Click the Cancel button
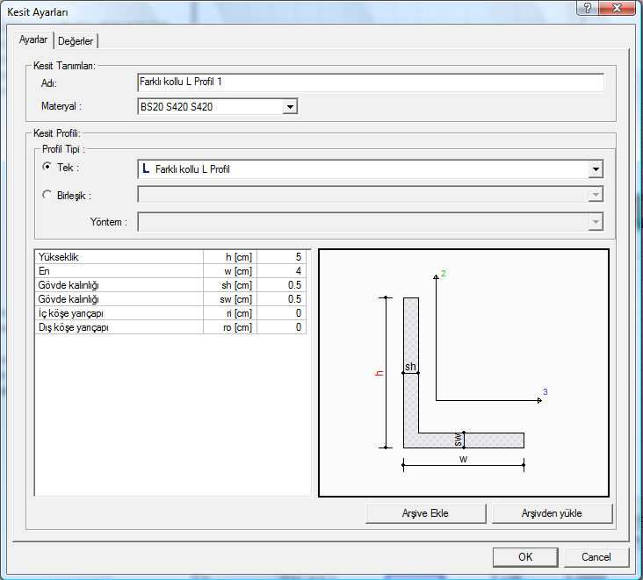 [596, 557]
